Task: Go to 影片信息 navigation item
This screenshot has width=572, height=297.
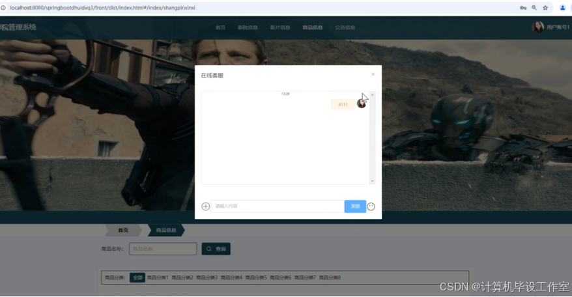Action: 280,27
